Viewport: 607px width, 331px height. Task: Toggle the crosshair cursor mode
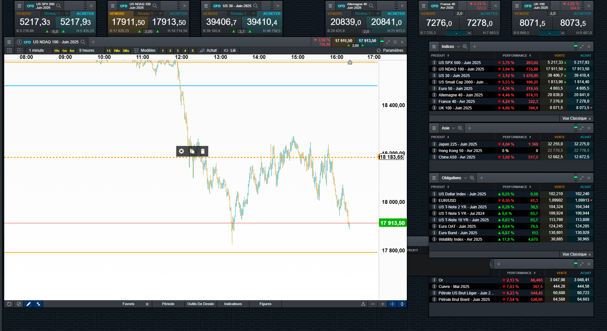click(392, 304)
